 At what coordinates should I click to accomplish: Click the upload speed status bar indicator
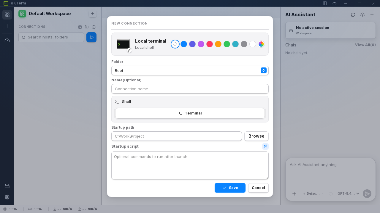(x=87, y=209)
